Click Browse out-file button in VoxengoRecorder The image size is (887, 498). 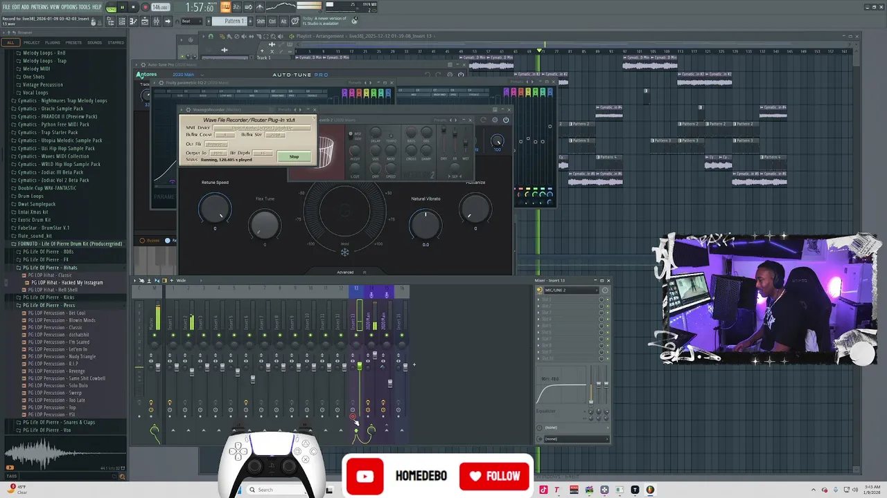click(x=216, y=144)
